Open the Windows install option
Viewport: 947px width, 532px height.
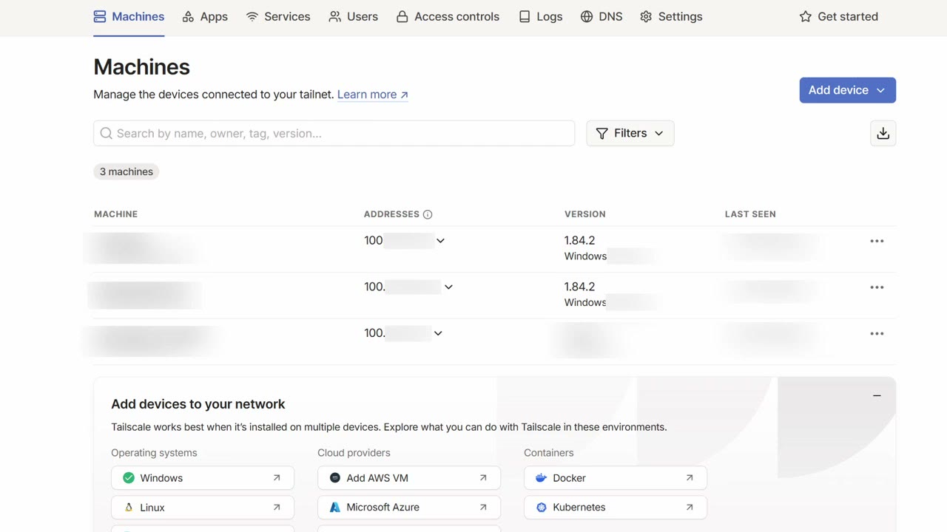(x=203, y=478)
